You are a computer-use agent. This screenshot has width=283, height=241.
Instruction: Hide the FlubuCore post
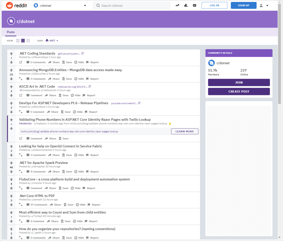[x=75, y=188]
